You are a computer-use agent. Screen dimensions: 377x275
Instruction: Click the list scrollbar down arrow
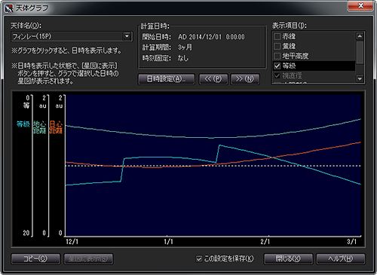360,79
